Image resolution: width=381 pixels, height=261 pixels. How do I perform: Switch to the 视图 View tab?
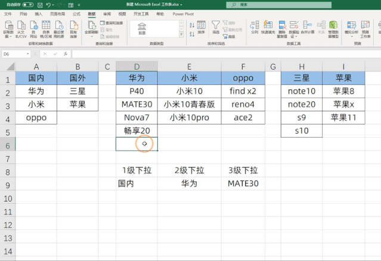tap(122, 14)
